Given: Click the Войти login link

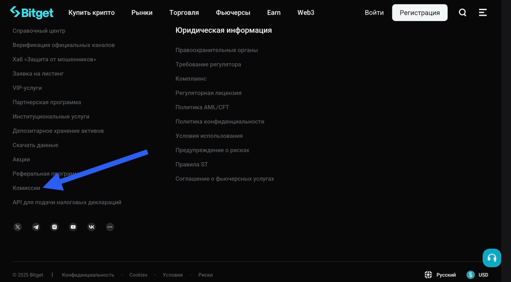Looking at the screenshot, I should pos(374,13).
